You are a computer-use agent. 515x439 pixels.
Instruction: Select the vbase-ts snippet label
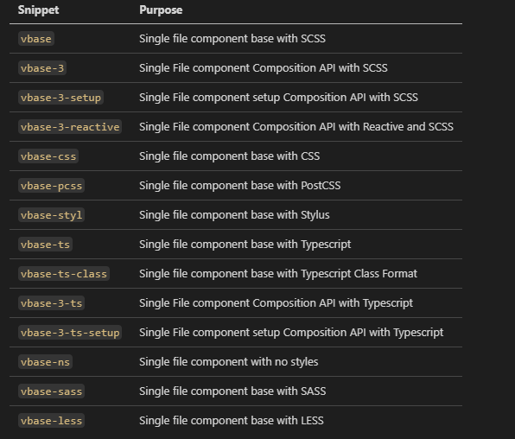point(45,245)
